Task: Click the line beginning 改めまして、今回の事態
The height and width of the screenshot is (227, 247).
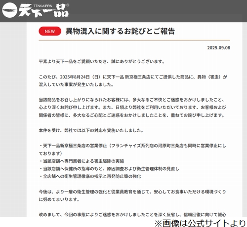Action: coord(132,215)
